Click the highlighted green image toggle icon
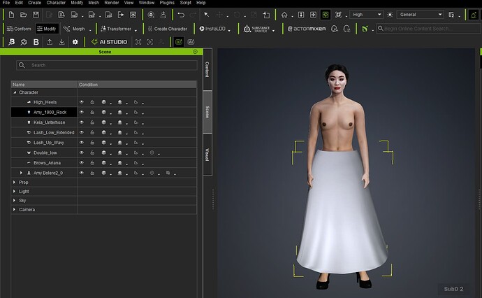Image resolution: width=482 pixels, height=298 pixels. coord(179,42)
